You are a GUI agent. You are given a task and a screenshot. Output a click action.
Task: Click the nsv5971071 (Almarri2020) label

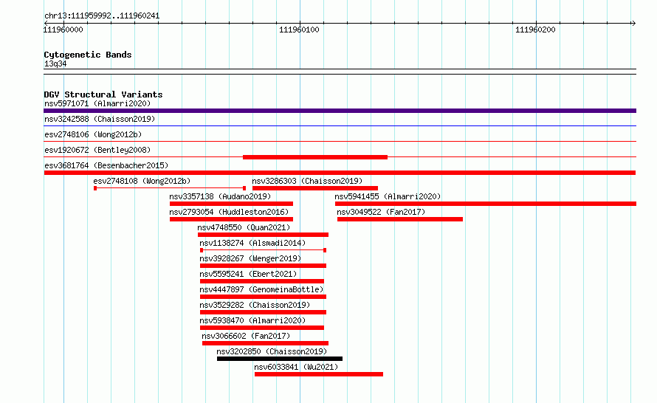[x=97, y=103]
